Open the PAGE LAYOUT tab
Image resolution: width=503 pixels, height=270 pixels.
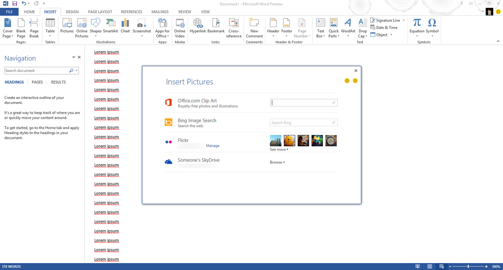pyautogui.click(x=100, y=12)
